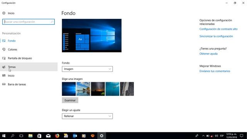Click the clock showing 12/03/2018
This screenshot has height=139, width=247.
pyautogui.click(x=232, y=136)
